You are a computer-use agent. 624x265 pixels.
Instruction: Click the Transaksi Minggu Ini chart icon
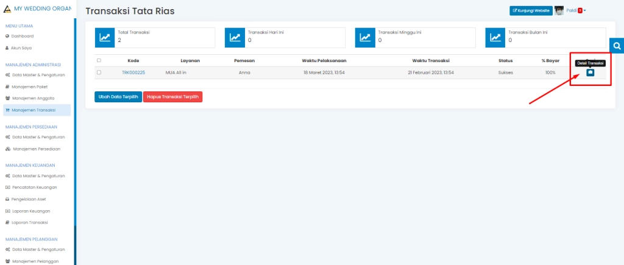point(366,38)
